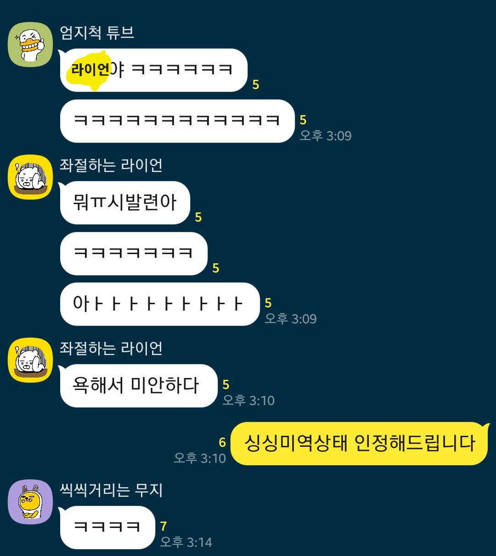Tap unread count 7 beside 무지's message
This screenshot has width=496, height=556.
coord(163,526)
